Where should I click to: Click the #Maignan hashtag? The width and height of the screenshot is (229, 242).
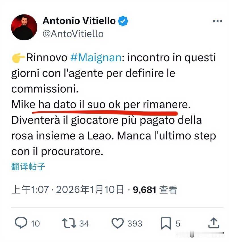point(96,58)
